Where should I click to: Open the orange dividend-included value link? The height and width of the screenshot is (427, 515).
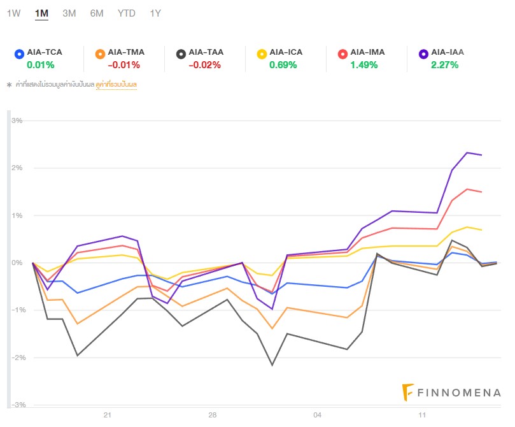[116, 84]
